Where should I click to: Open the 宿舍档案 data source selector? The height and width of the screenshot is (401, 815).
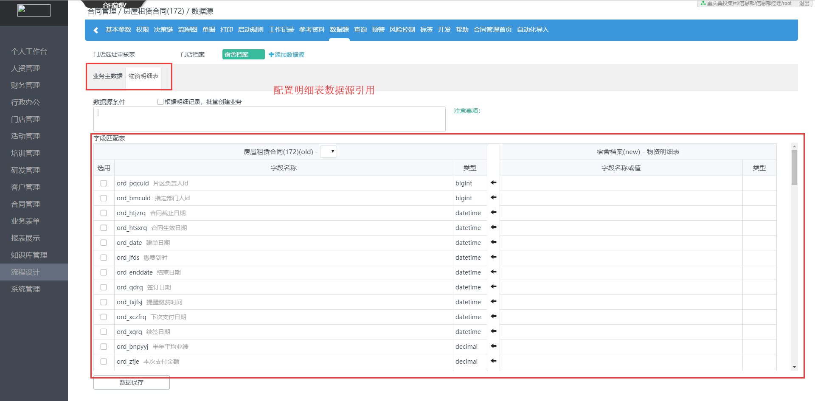click(243, 54)
